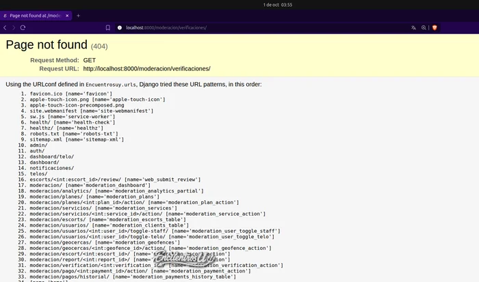Click the 'moderacion/escorts/' pattern row

tap(108, 219)
